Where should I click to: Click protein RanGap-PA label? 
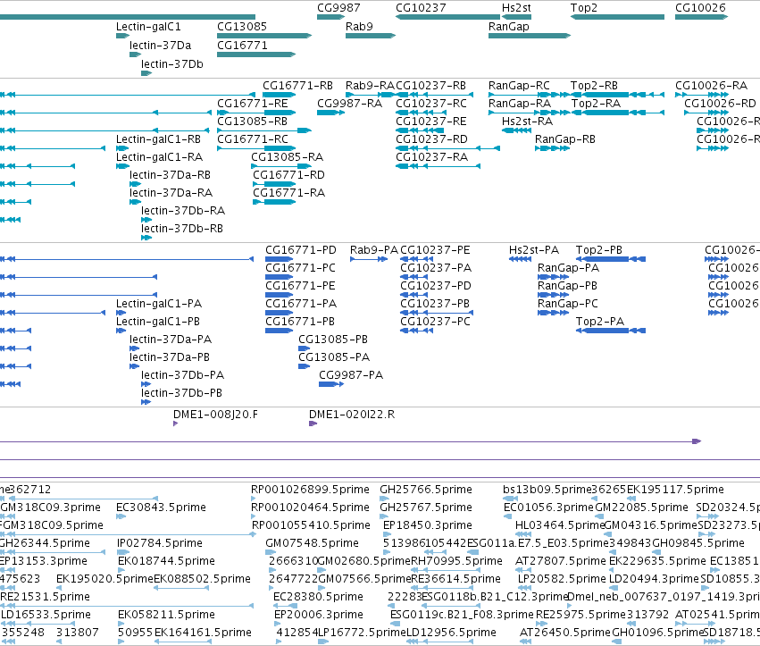coord(569,268)
